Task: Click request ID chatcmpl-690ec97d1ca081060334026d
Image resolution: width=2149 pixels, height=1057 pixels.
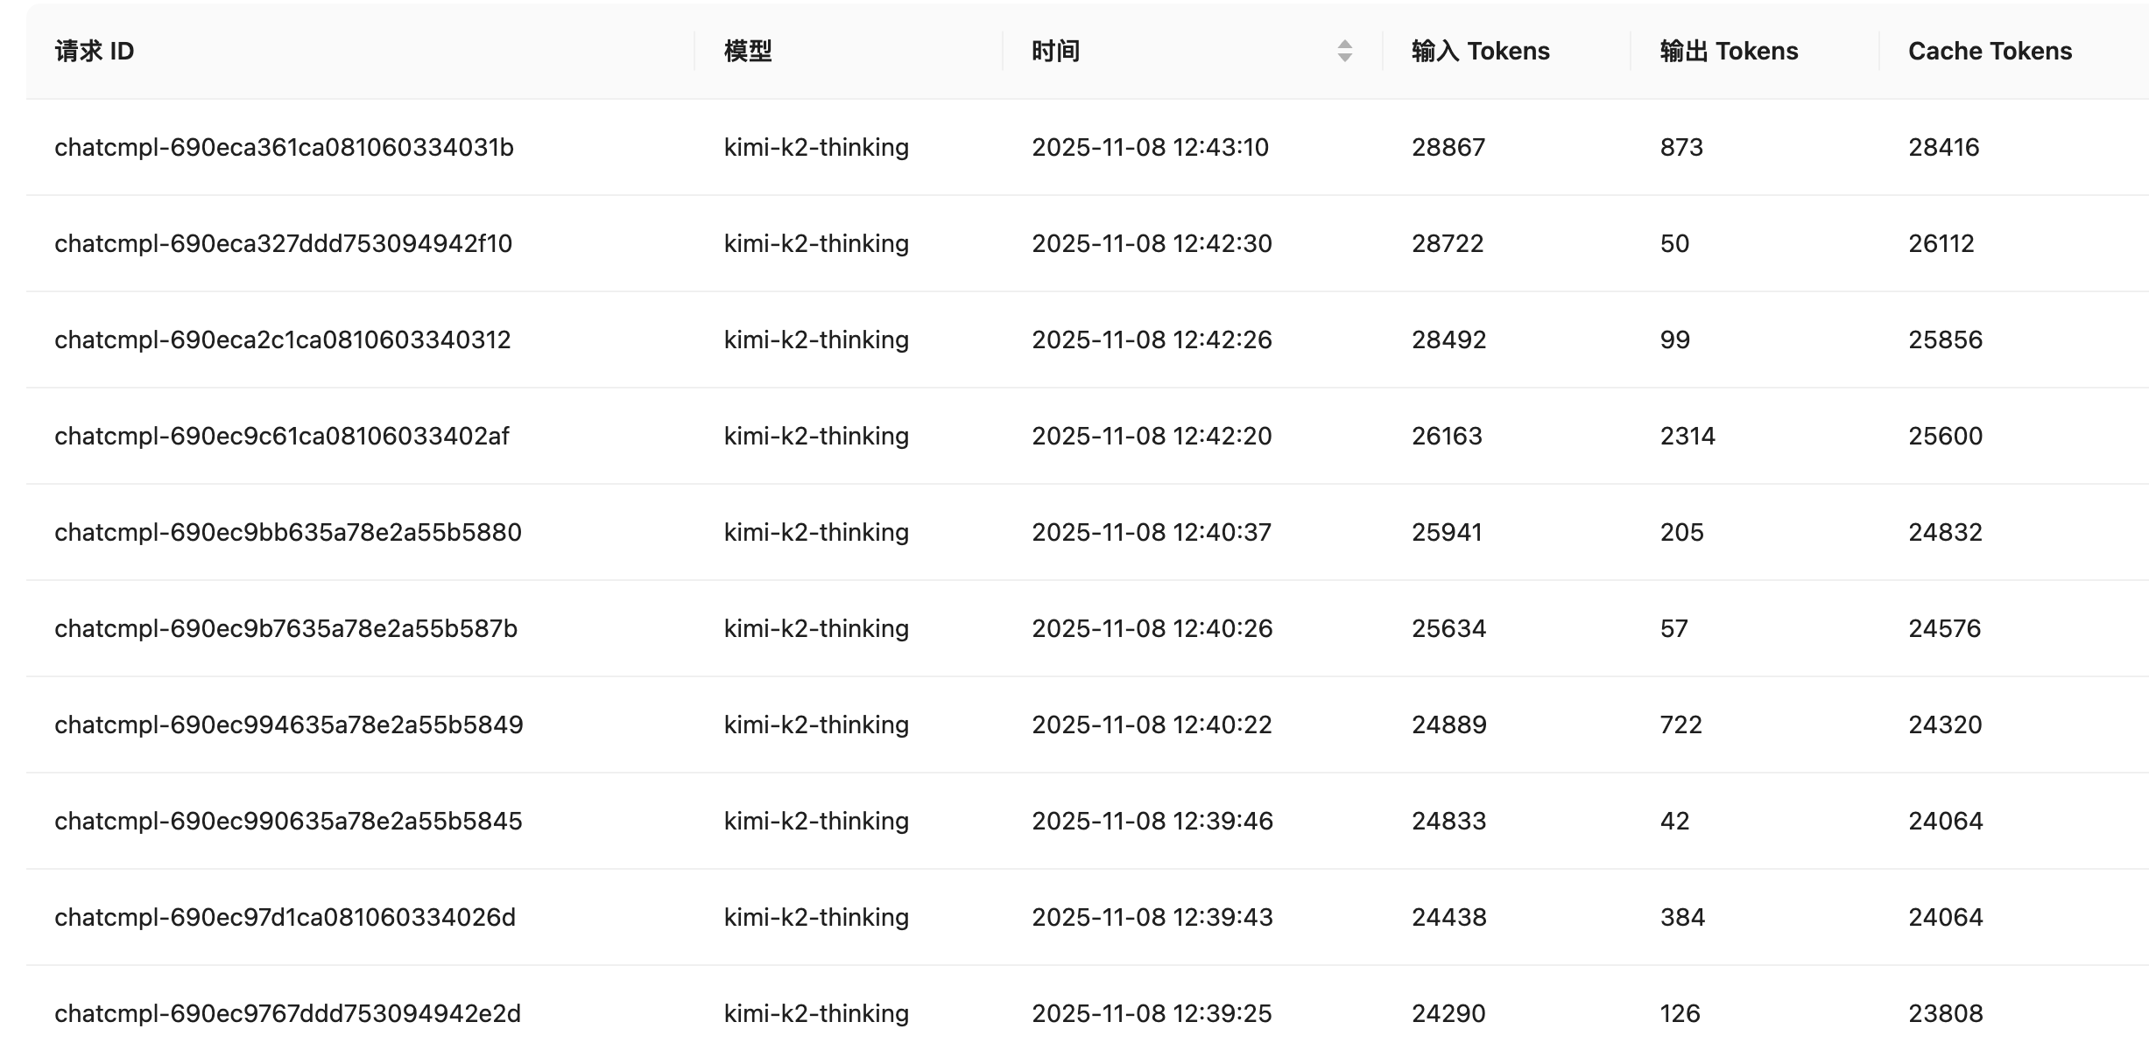Action: [x=285, y=917]
